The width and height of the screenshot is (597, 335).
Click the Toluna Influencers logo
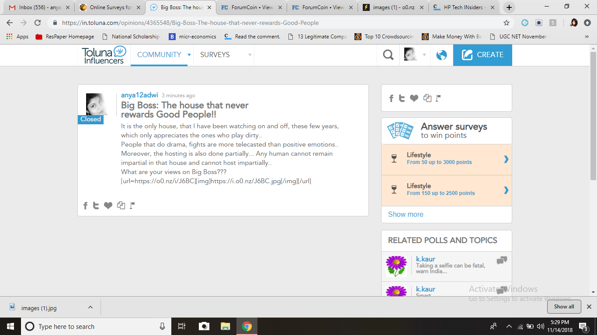(x=103, y=55)
